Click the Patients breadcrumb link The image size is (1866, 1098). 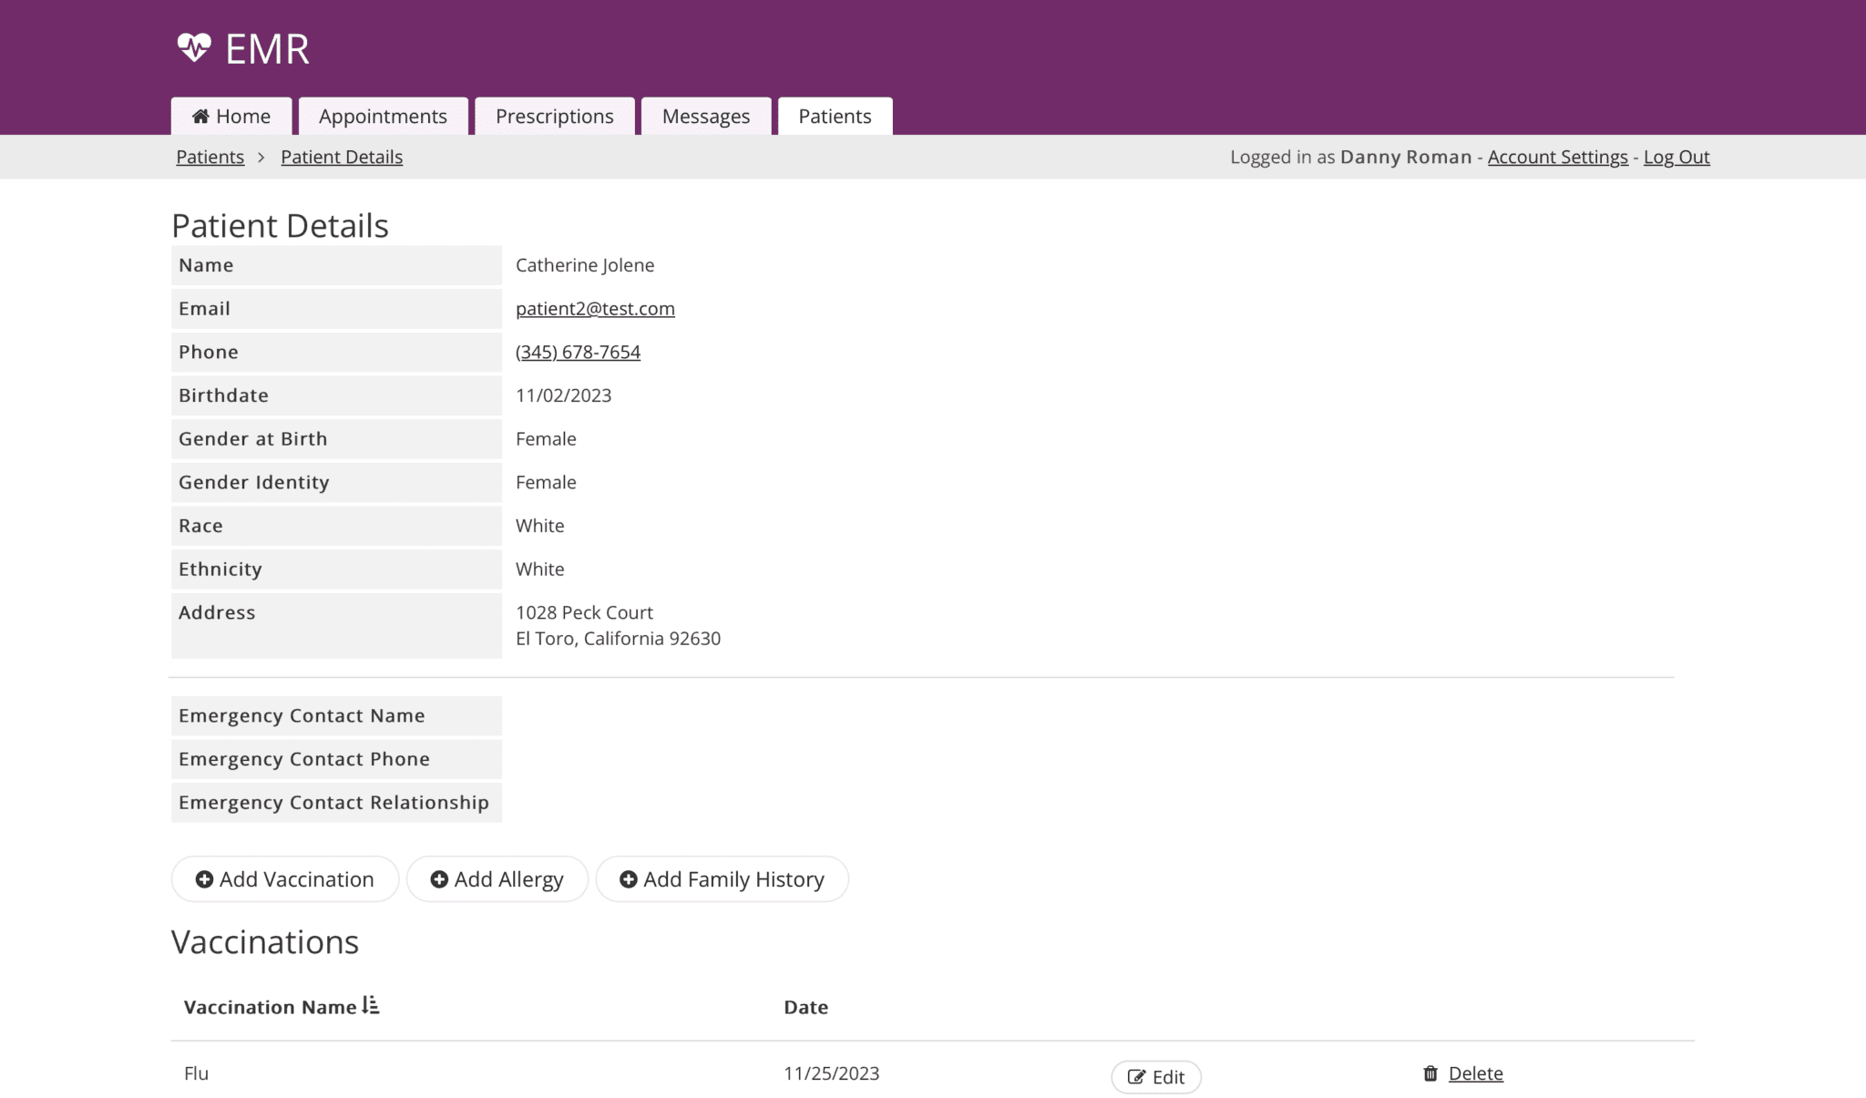point(209,157)
